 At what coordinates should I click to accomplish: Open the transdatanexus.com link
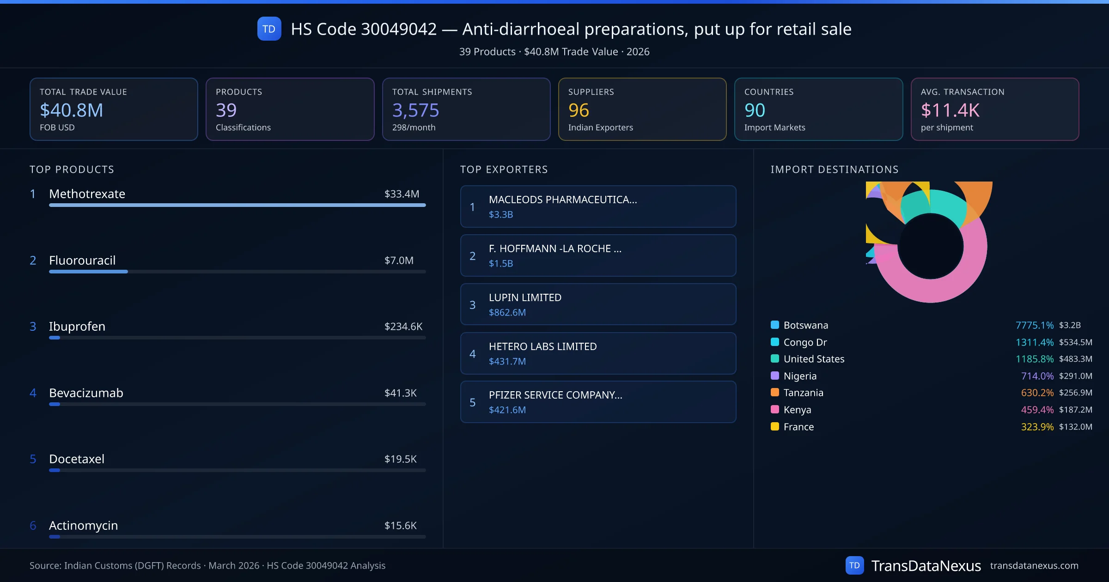tap(1034, 565)
